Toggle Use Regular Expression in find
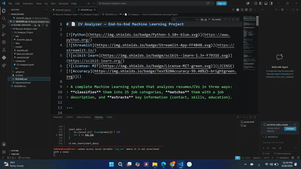Screen dimensions: 301x169 [209, 19]
